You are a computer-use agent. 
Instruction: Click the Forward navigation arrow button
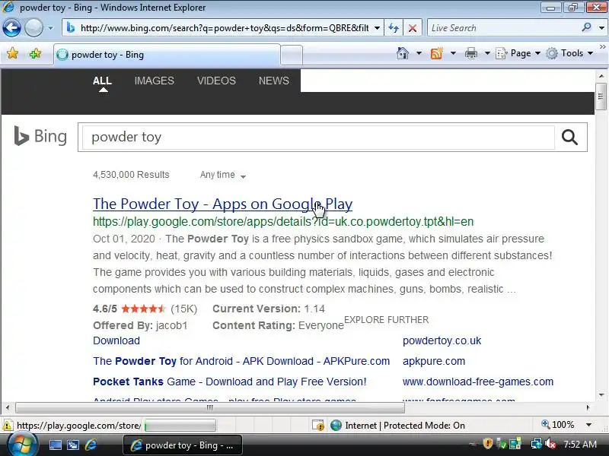pyautogui.click(x=33, y=28)
